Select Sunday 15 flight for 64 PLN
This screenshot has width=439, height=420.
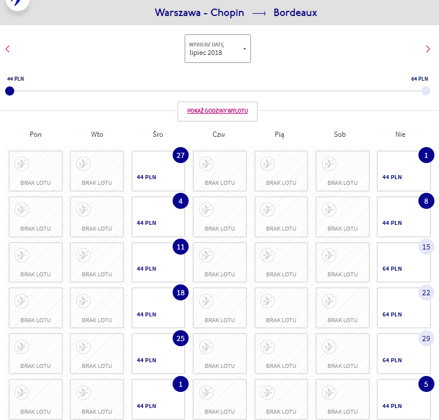[404, 263]
